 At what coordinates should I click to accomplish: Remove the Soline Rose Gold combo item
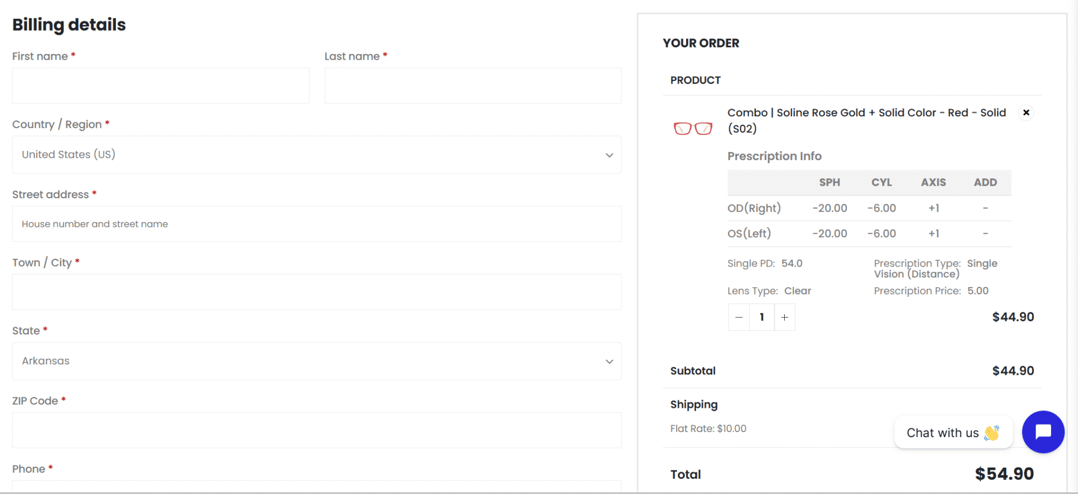[x=1026, y=113]
